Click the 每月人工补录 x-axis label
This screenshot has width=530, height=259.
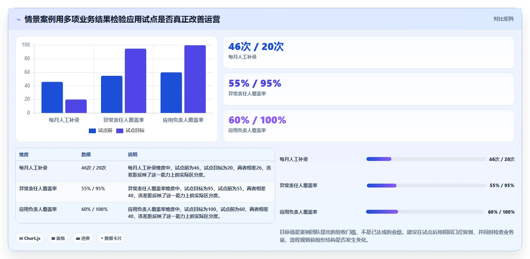[64, 120]
